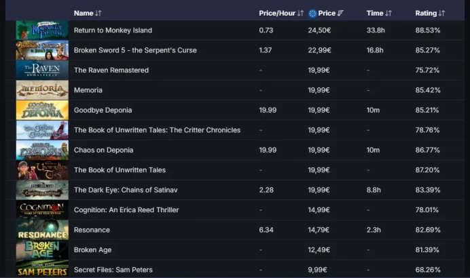The image size is (470, 278).
Task: Click the 85.42% rating for Memoria
Action: coord(428,90)
